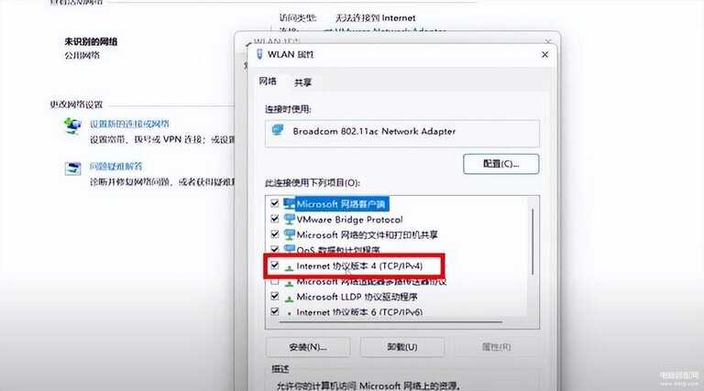The height and width of the screenshot is (391, 704).
Task: Click the Broadcom network adapter icon
Action: 278,130
